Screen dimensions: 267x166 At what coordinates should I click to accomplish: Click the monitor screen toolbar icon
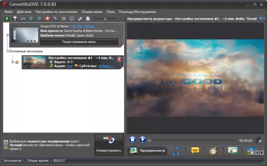[x=72, y=19]
